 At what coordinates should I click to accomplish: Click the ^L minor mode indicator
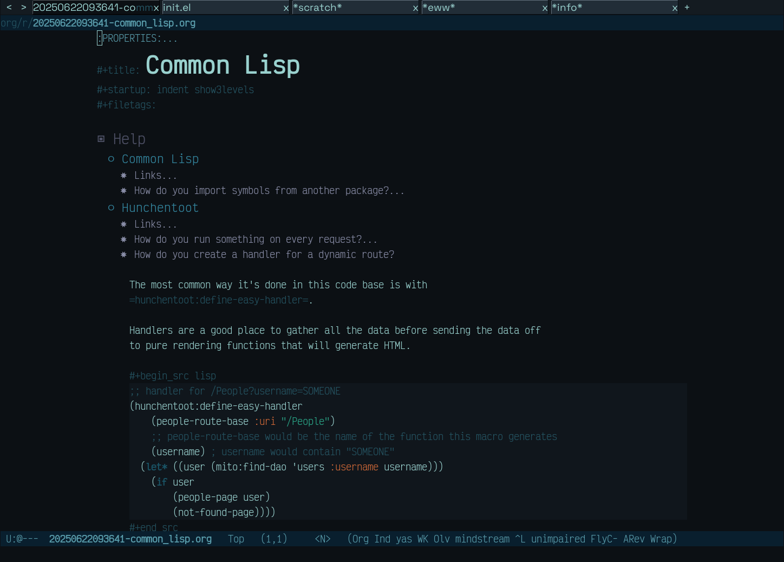pos(520,539)
